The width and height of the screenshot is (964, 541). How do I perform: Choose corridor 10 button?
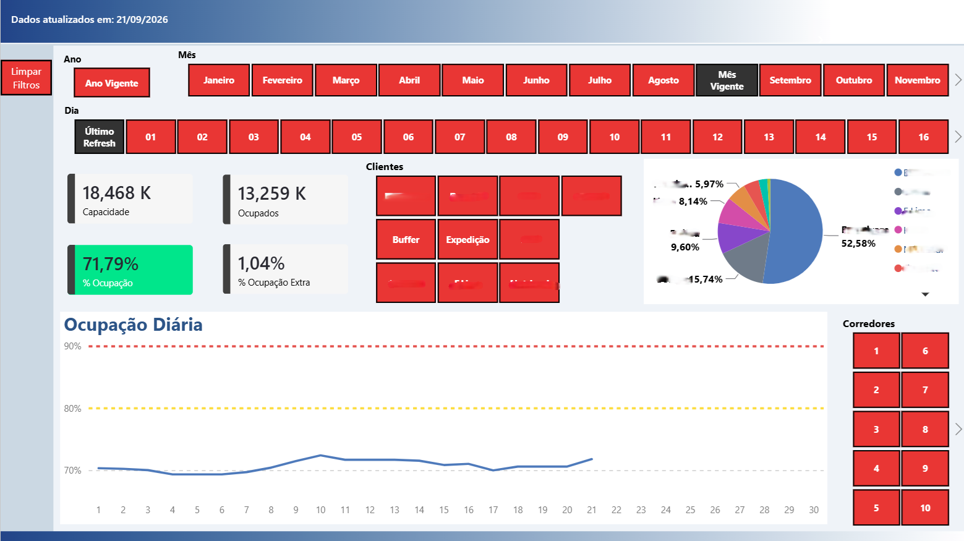(x=925, y=508)
